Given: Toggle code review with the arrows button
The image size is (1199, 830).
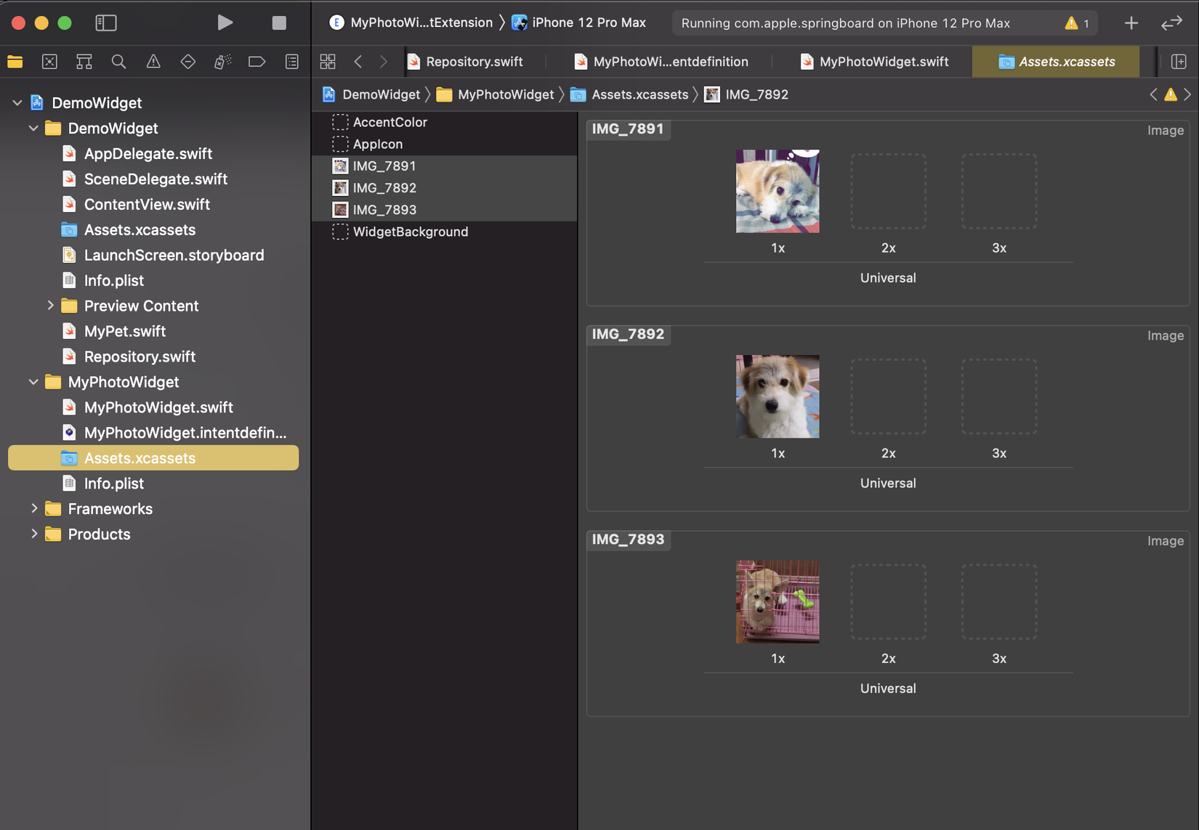Looking at the screenshot, I should 1171,23.
